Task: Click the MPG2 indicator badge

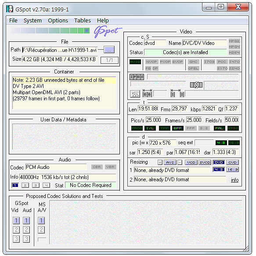Action: pyautogui.click(x=234, y=41)
